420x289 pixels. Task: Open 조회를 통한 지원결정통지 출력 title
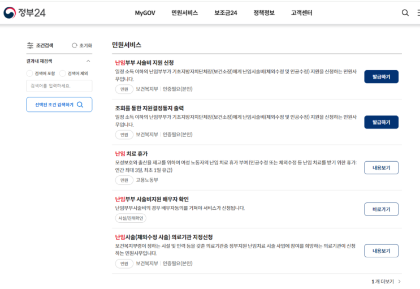coord(149,109)
